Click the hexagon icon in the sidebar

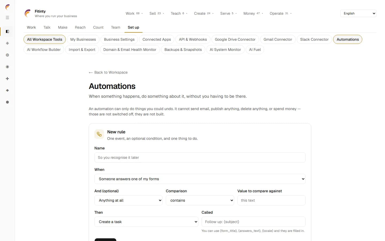pos(7,102)
